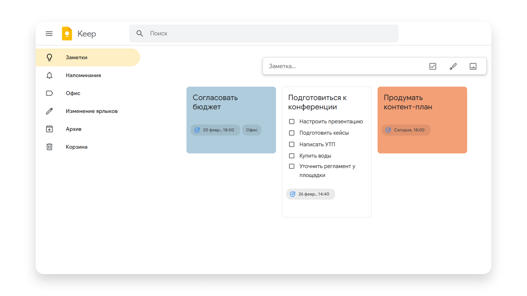
Task: Create a new list via the checkbox icon
Action: [x=432, y=66]
